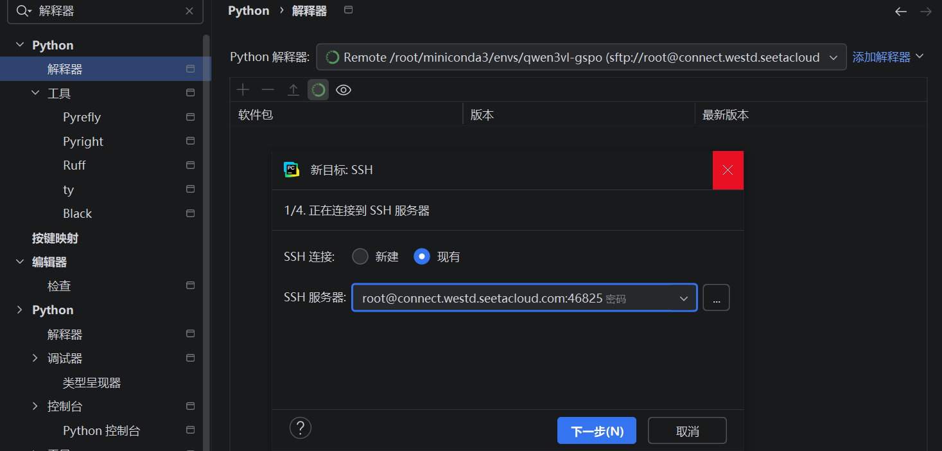Open the 检查 settings page
The width and height of the screenshot is (942, 451).
59,286
